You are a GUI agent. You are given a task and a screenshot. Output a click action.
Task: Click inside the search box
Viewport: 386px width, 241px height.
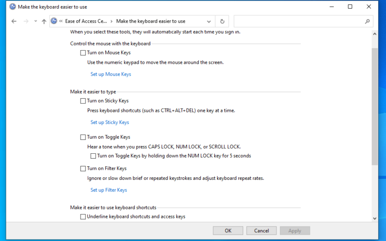pos(299,21)
